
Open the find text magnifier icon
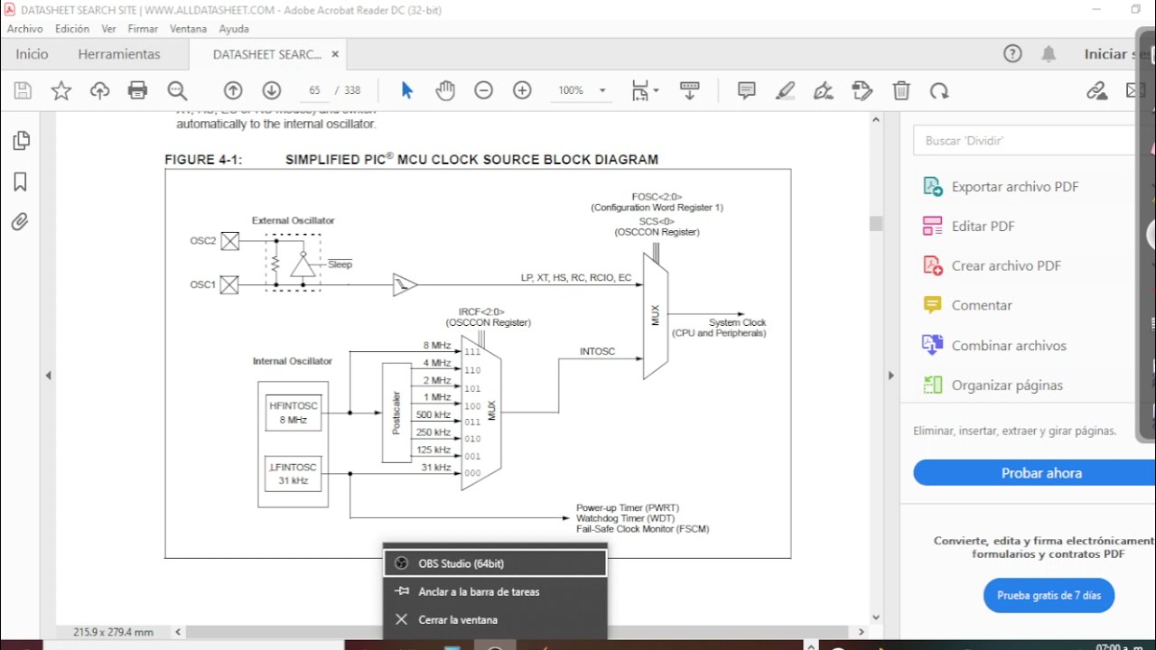(x=177, y=90)
